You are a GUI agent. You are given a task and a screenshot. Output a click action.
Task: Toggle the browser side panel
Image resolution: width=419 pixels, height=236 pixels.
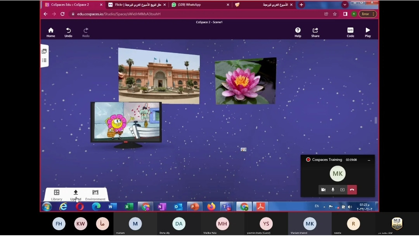[345, 14]
